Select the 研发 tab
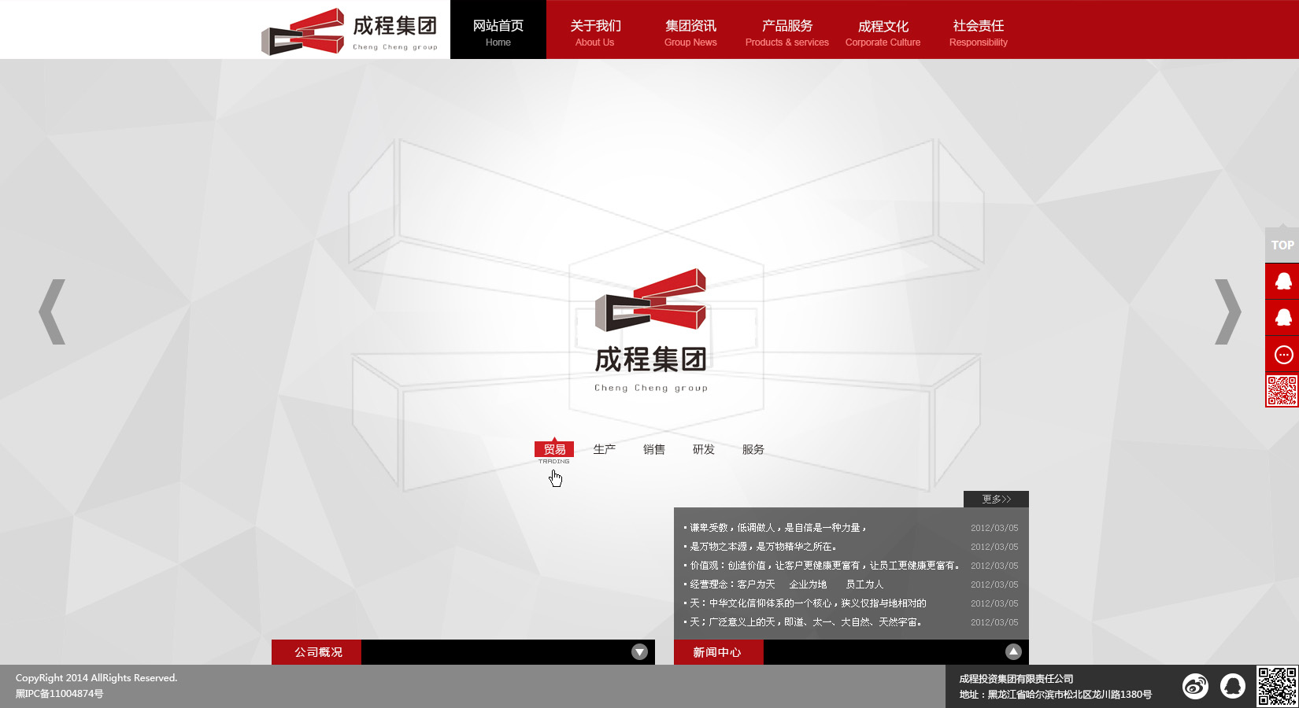Screen dimensions: 1299x708 pyautogui.click(x=703, y=449)
